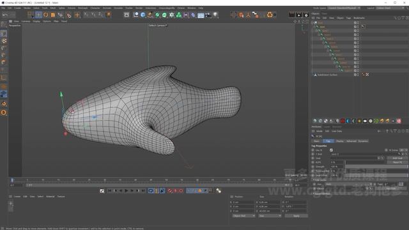
Task: Open the MoGraph main menu
Action: tap(83, 8)
